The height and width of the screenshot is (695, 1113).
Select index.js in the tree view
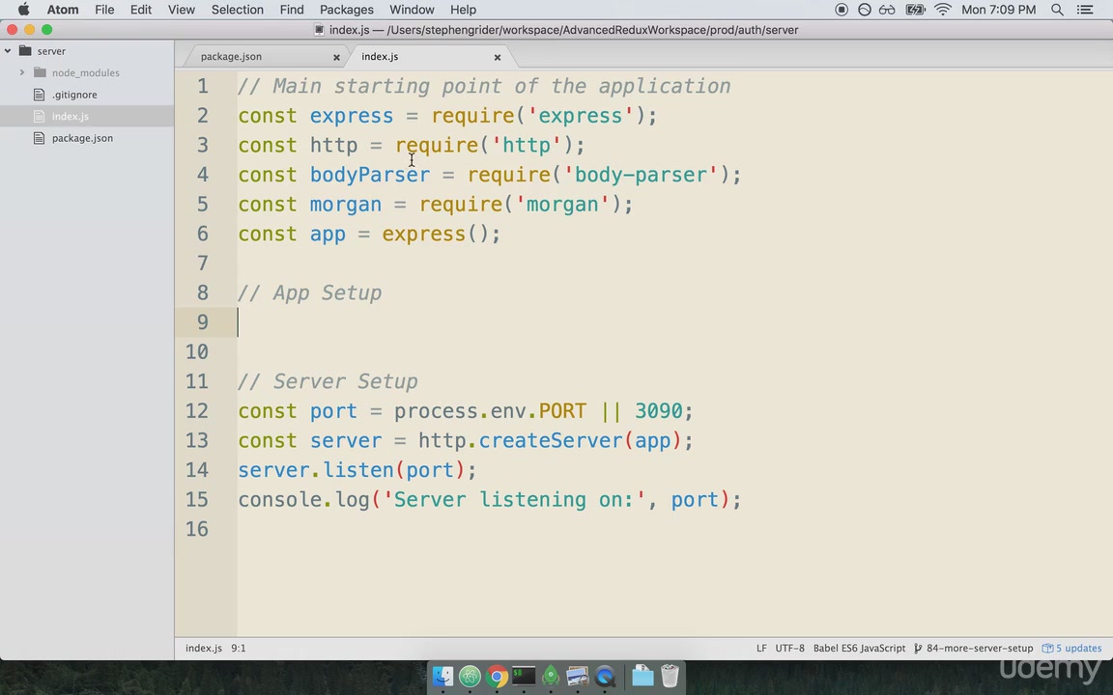tap(71, 116)
